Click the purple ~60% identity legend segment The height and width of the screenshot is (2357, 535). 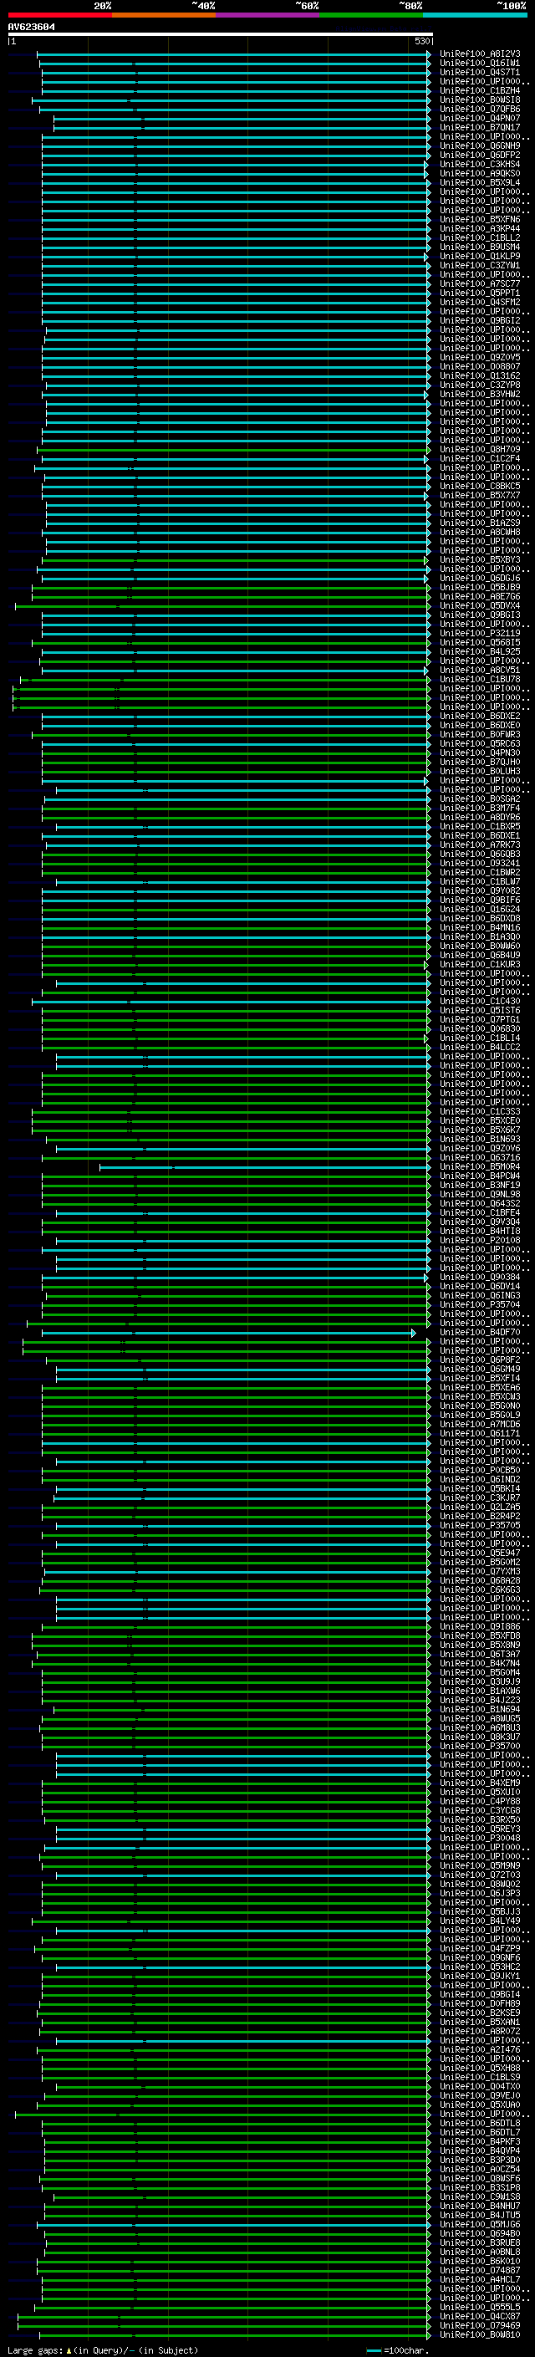268,15
